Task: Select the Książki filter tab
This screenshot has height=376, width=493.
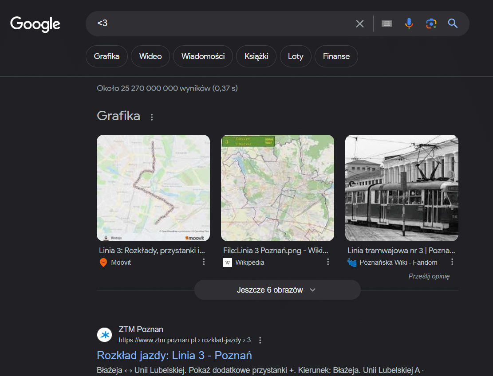Action: tap(256, 56)
